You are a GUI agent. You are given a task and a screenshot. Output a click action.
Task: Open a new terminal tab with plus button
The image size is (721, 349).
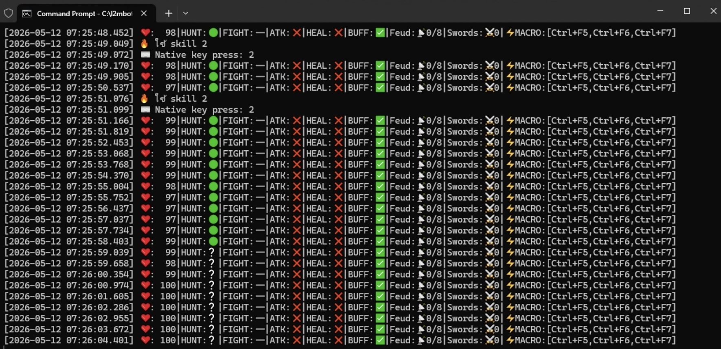pos(169,13)
